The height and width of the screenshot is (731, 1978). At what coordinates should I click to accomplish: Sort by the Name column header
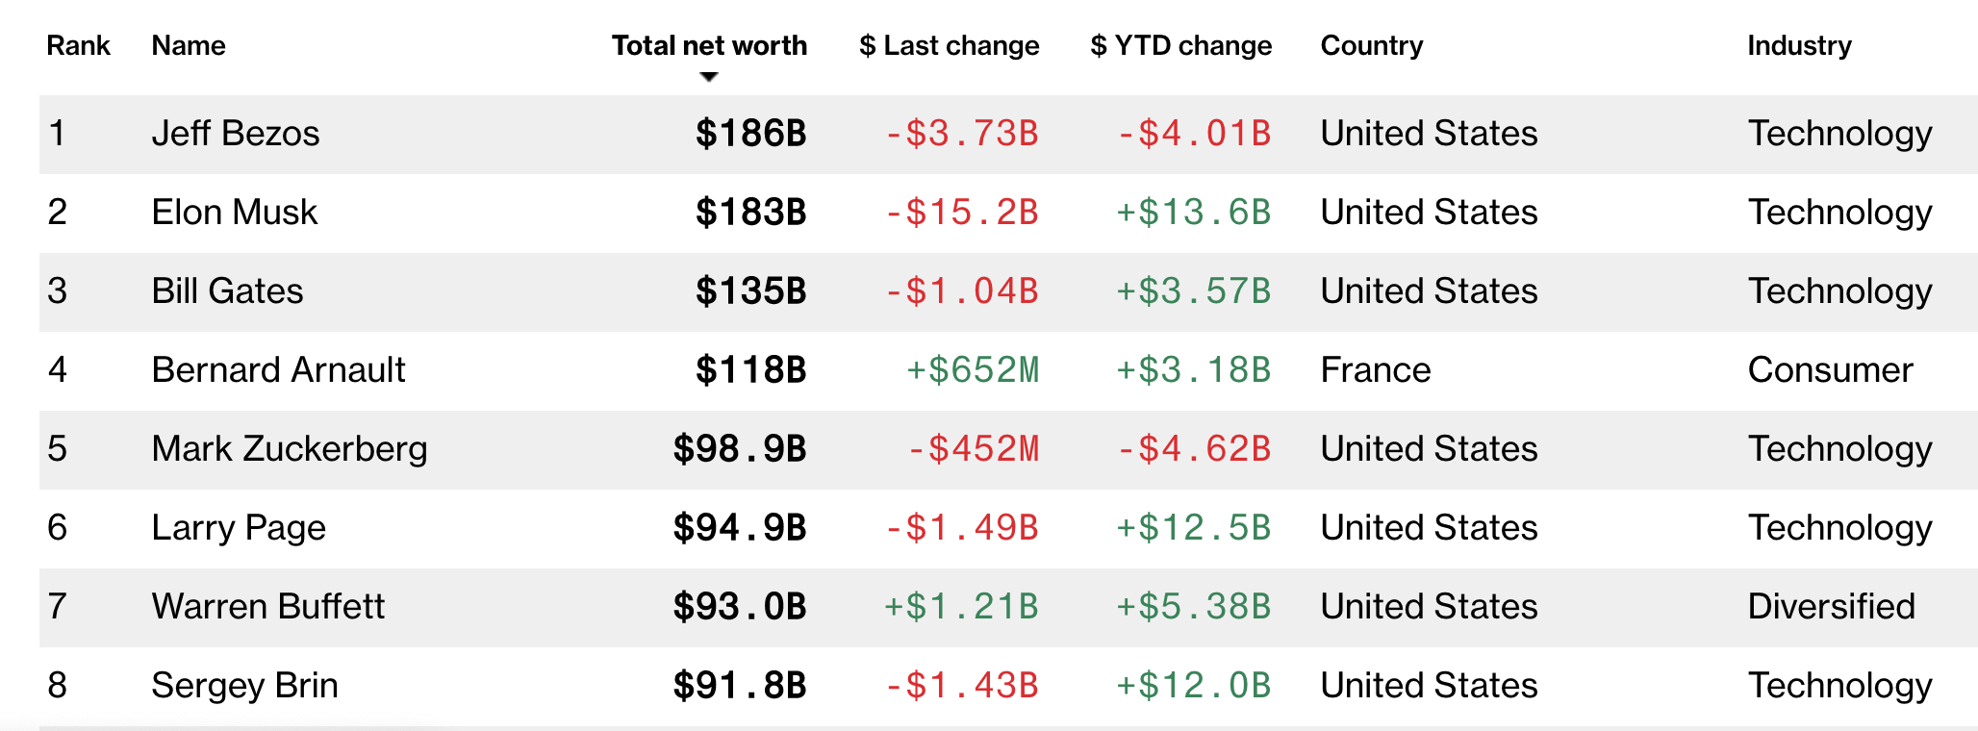189,45
